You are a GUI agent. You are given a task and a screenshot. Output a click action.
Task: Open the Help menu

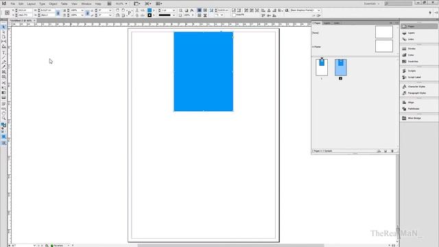pos(98,4)
